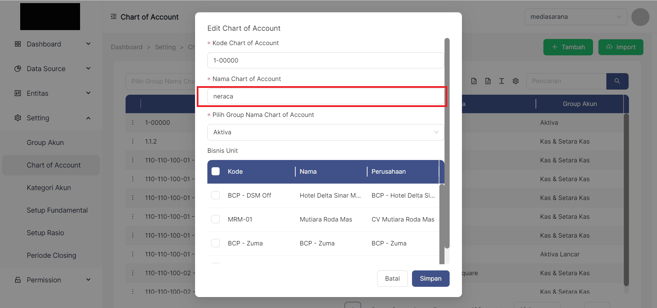Screen dimensions: 657x308
Task: Click the row height icon in toolbar
Action: 502,81
